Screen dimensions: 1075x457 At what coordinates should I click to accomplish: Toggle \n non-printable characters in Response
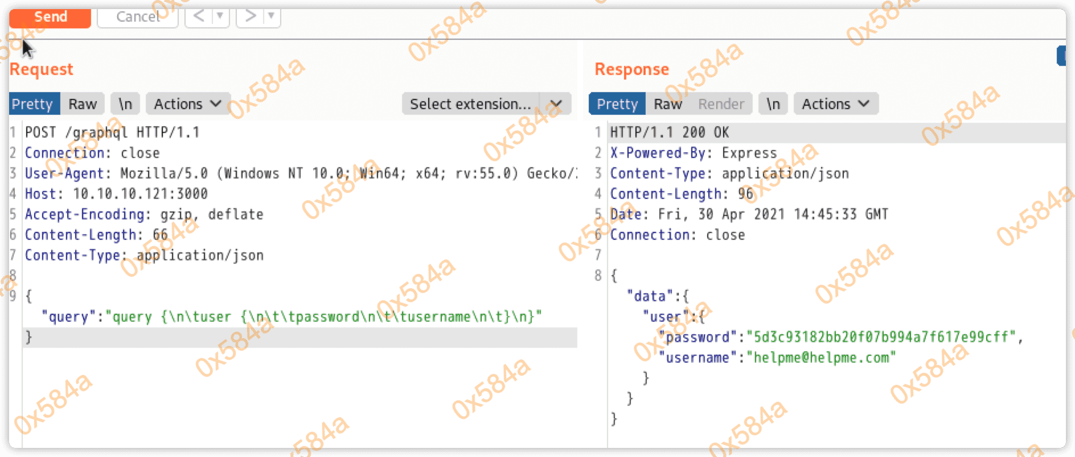pos(773,104)
